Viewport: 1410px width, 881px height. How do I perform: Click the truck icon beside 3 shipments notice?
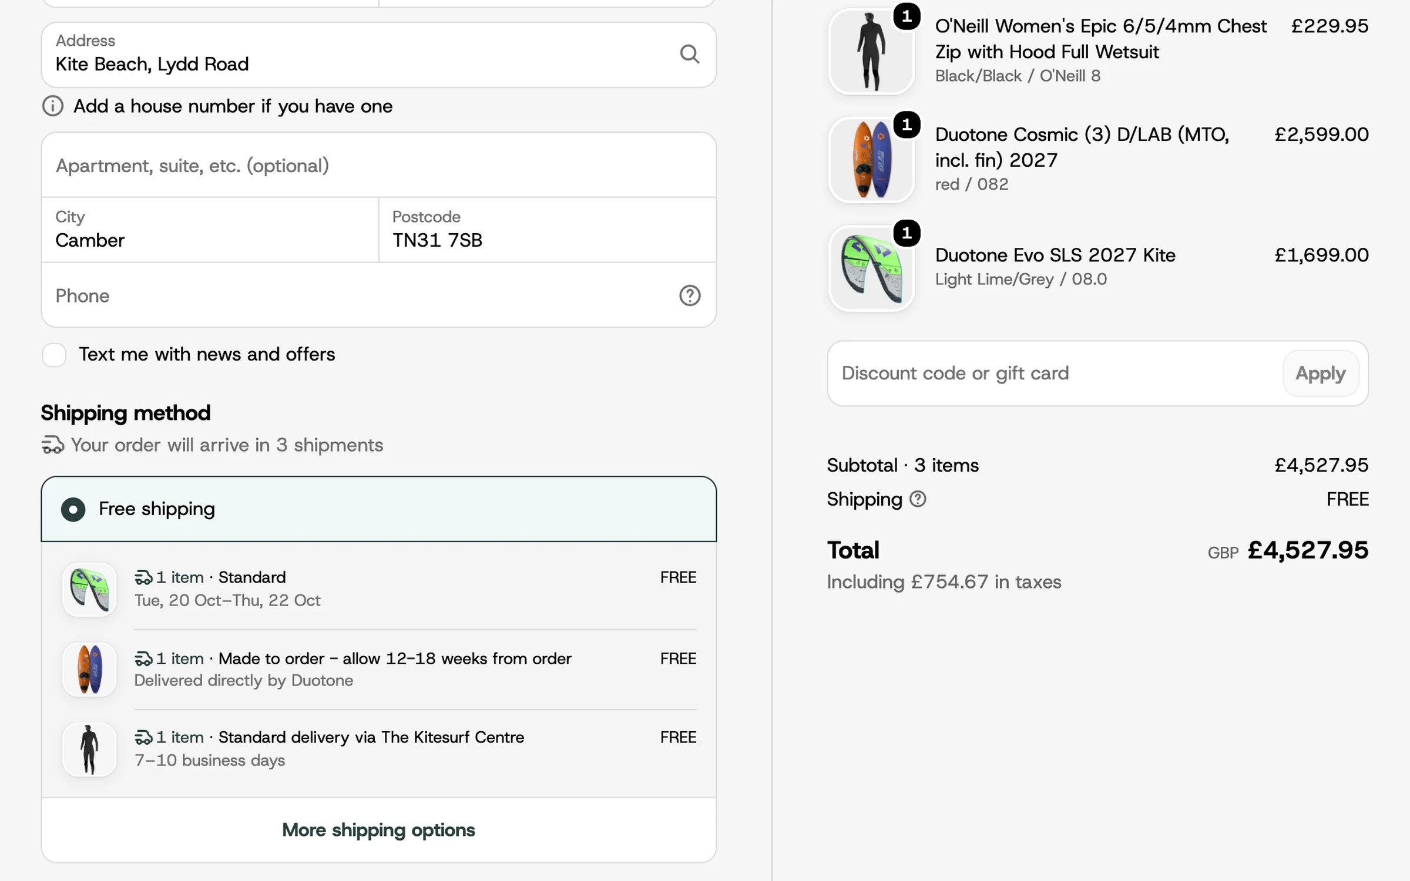click(52, 445)
